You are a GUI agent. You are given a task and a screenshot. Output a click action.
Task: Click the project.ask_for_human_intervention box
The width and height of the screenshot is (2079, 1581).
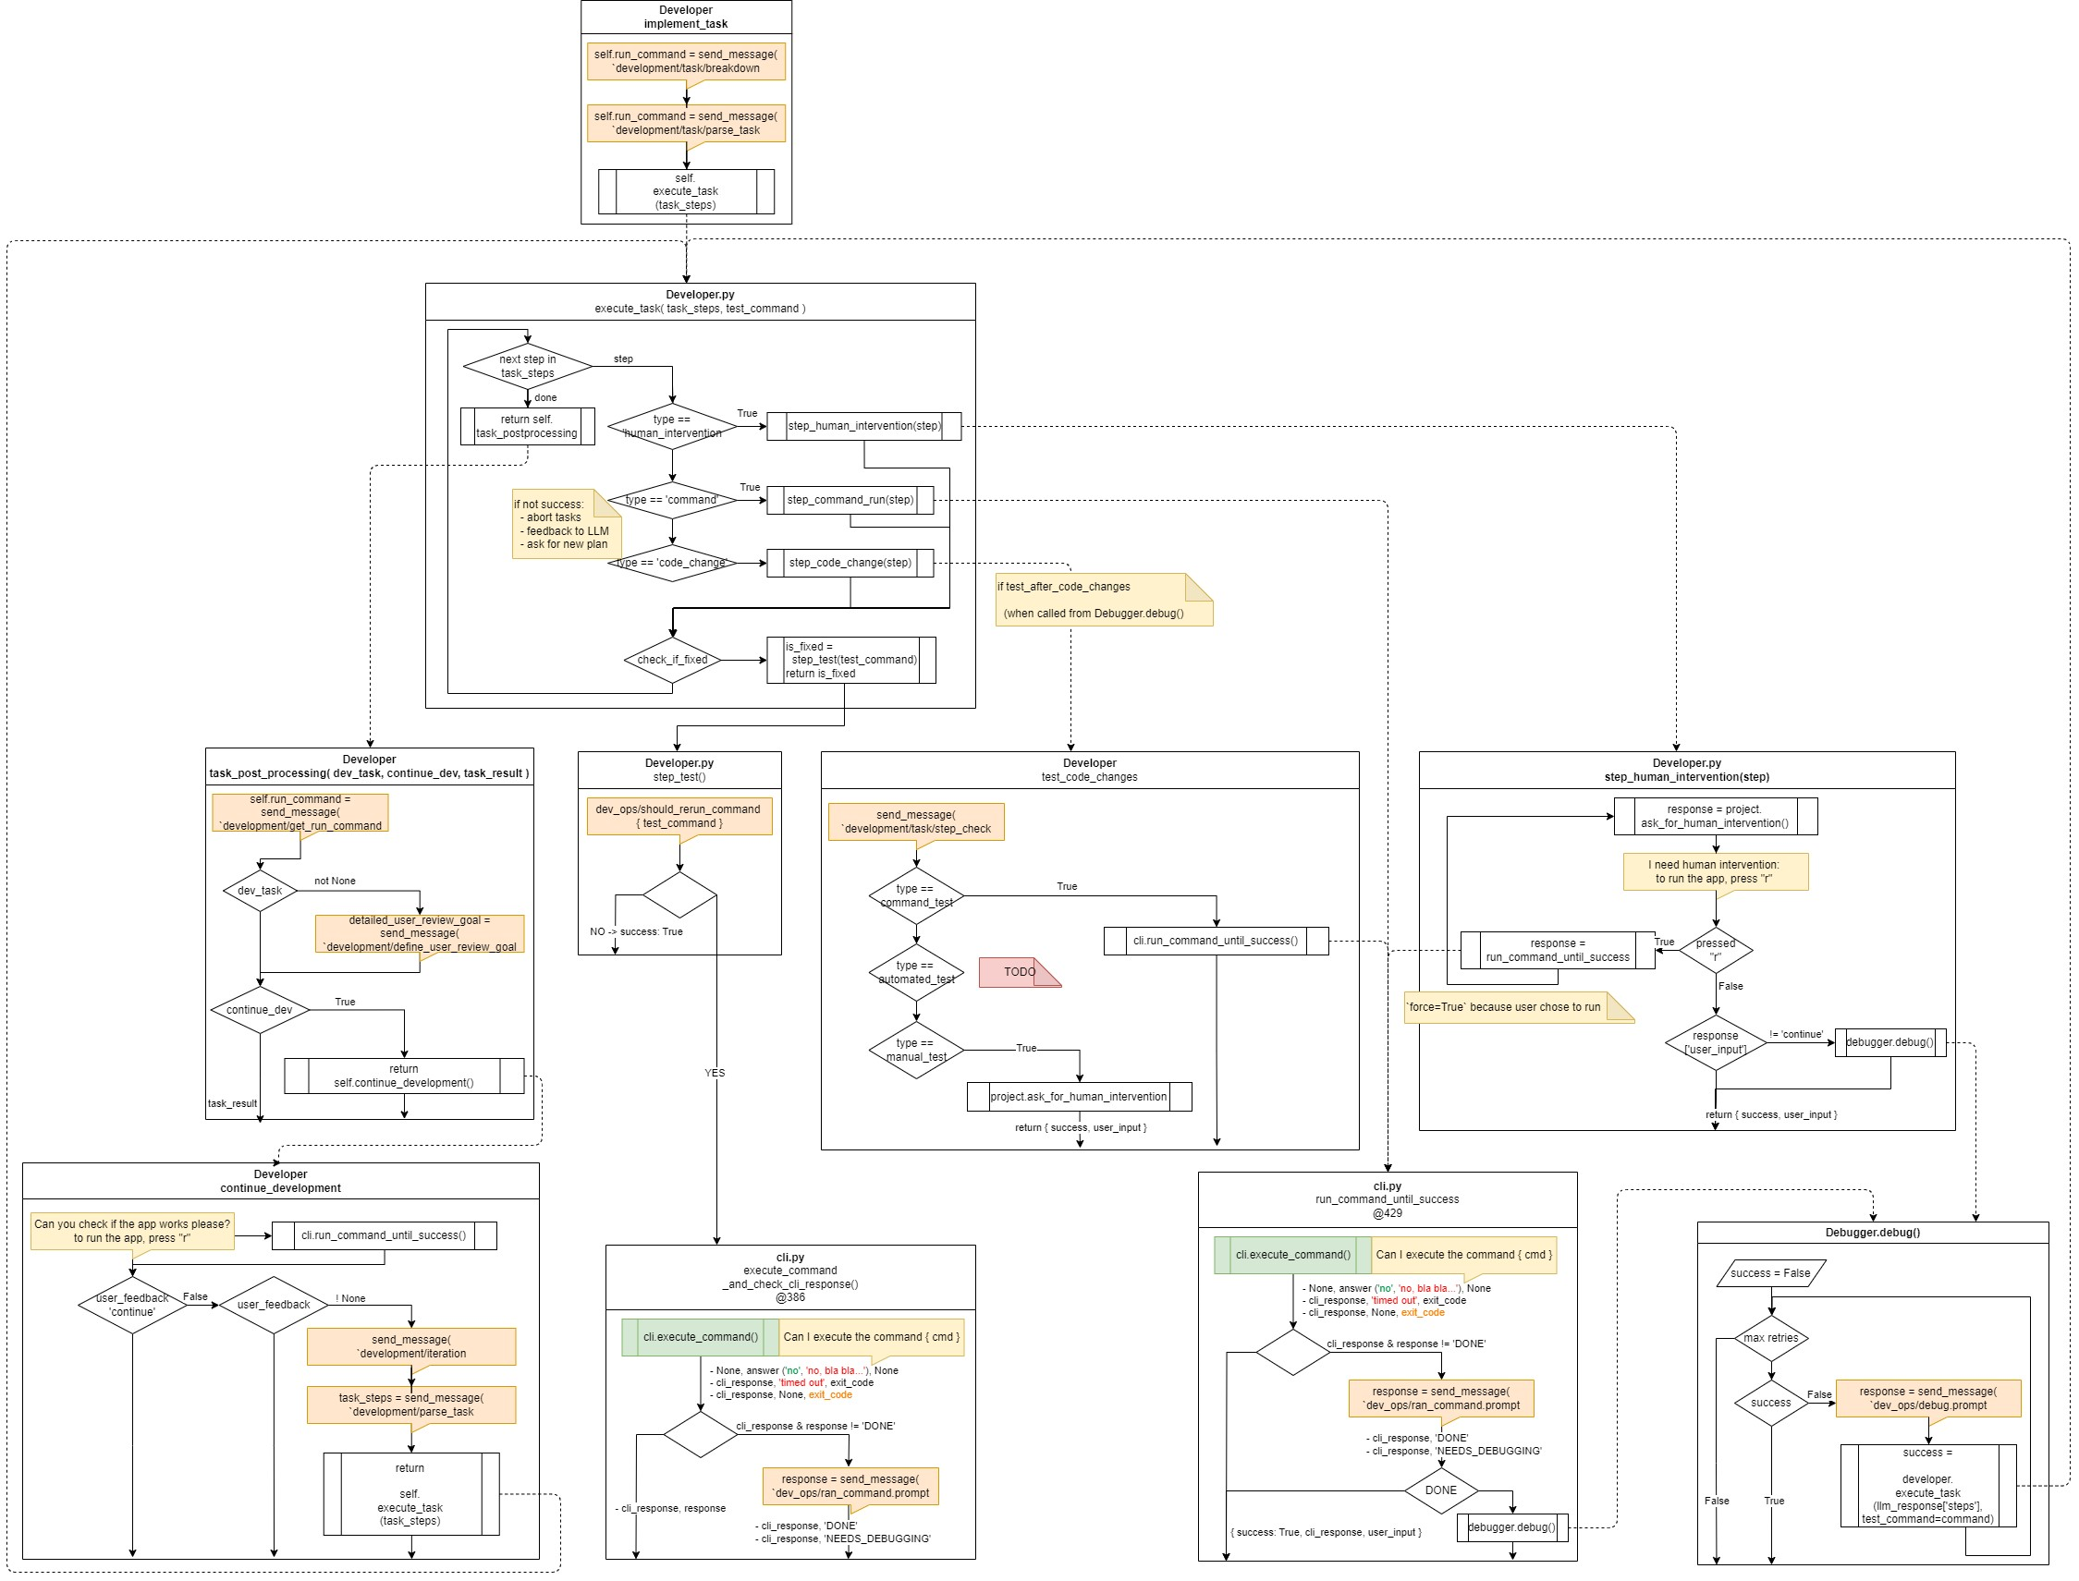1078,1096
